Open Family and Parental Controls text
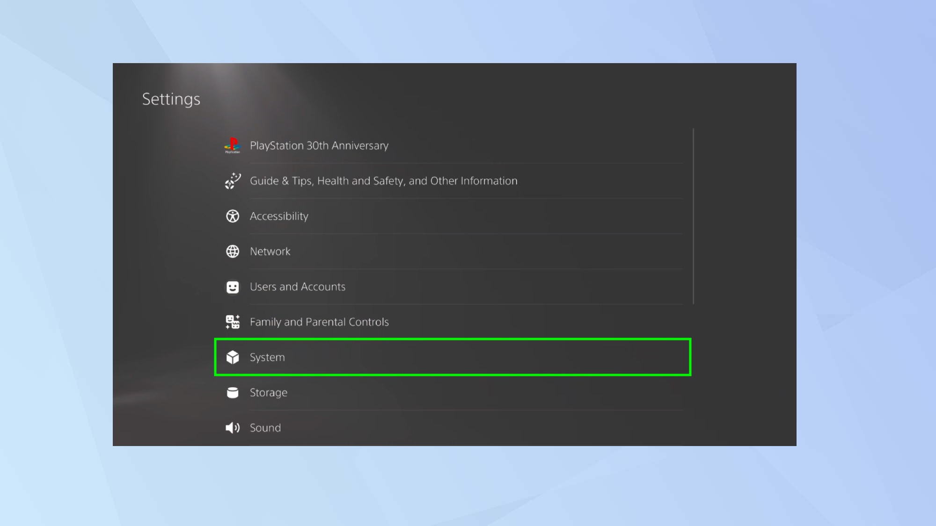Screen dimensions: 936x526 click(x=319, y=322)
